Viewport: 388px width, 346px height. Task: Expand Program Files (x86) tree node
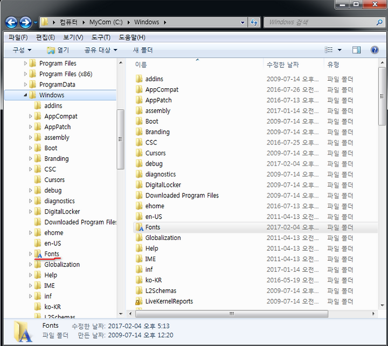pyautogui.click(x=25, y=74)
